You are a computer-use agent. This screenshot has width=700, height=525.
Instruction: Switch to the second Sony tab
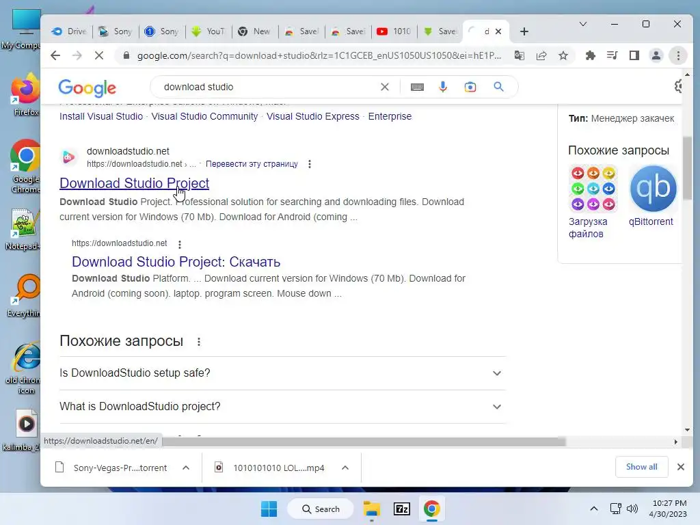pos(161,31)
